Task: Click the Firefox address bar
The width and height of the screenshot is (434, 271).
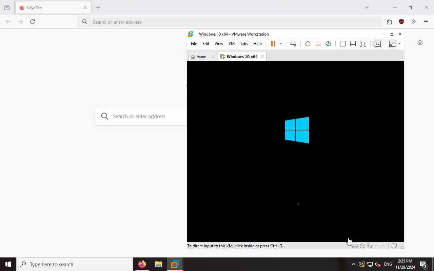Action: point(230,22)
